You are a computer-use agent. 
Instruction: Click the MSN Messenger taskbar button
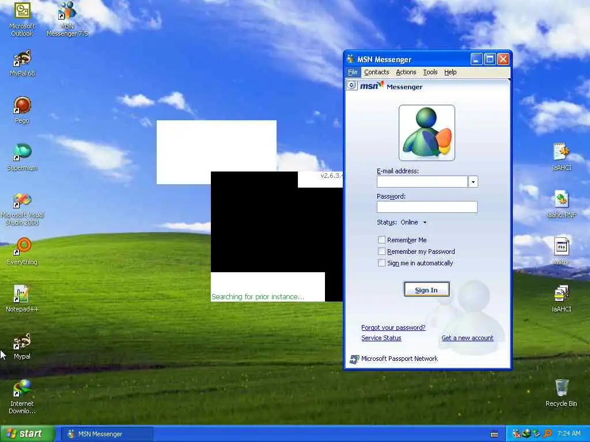coord(107,434)
